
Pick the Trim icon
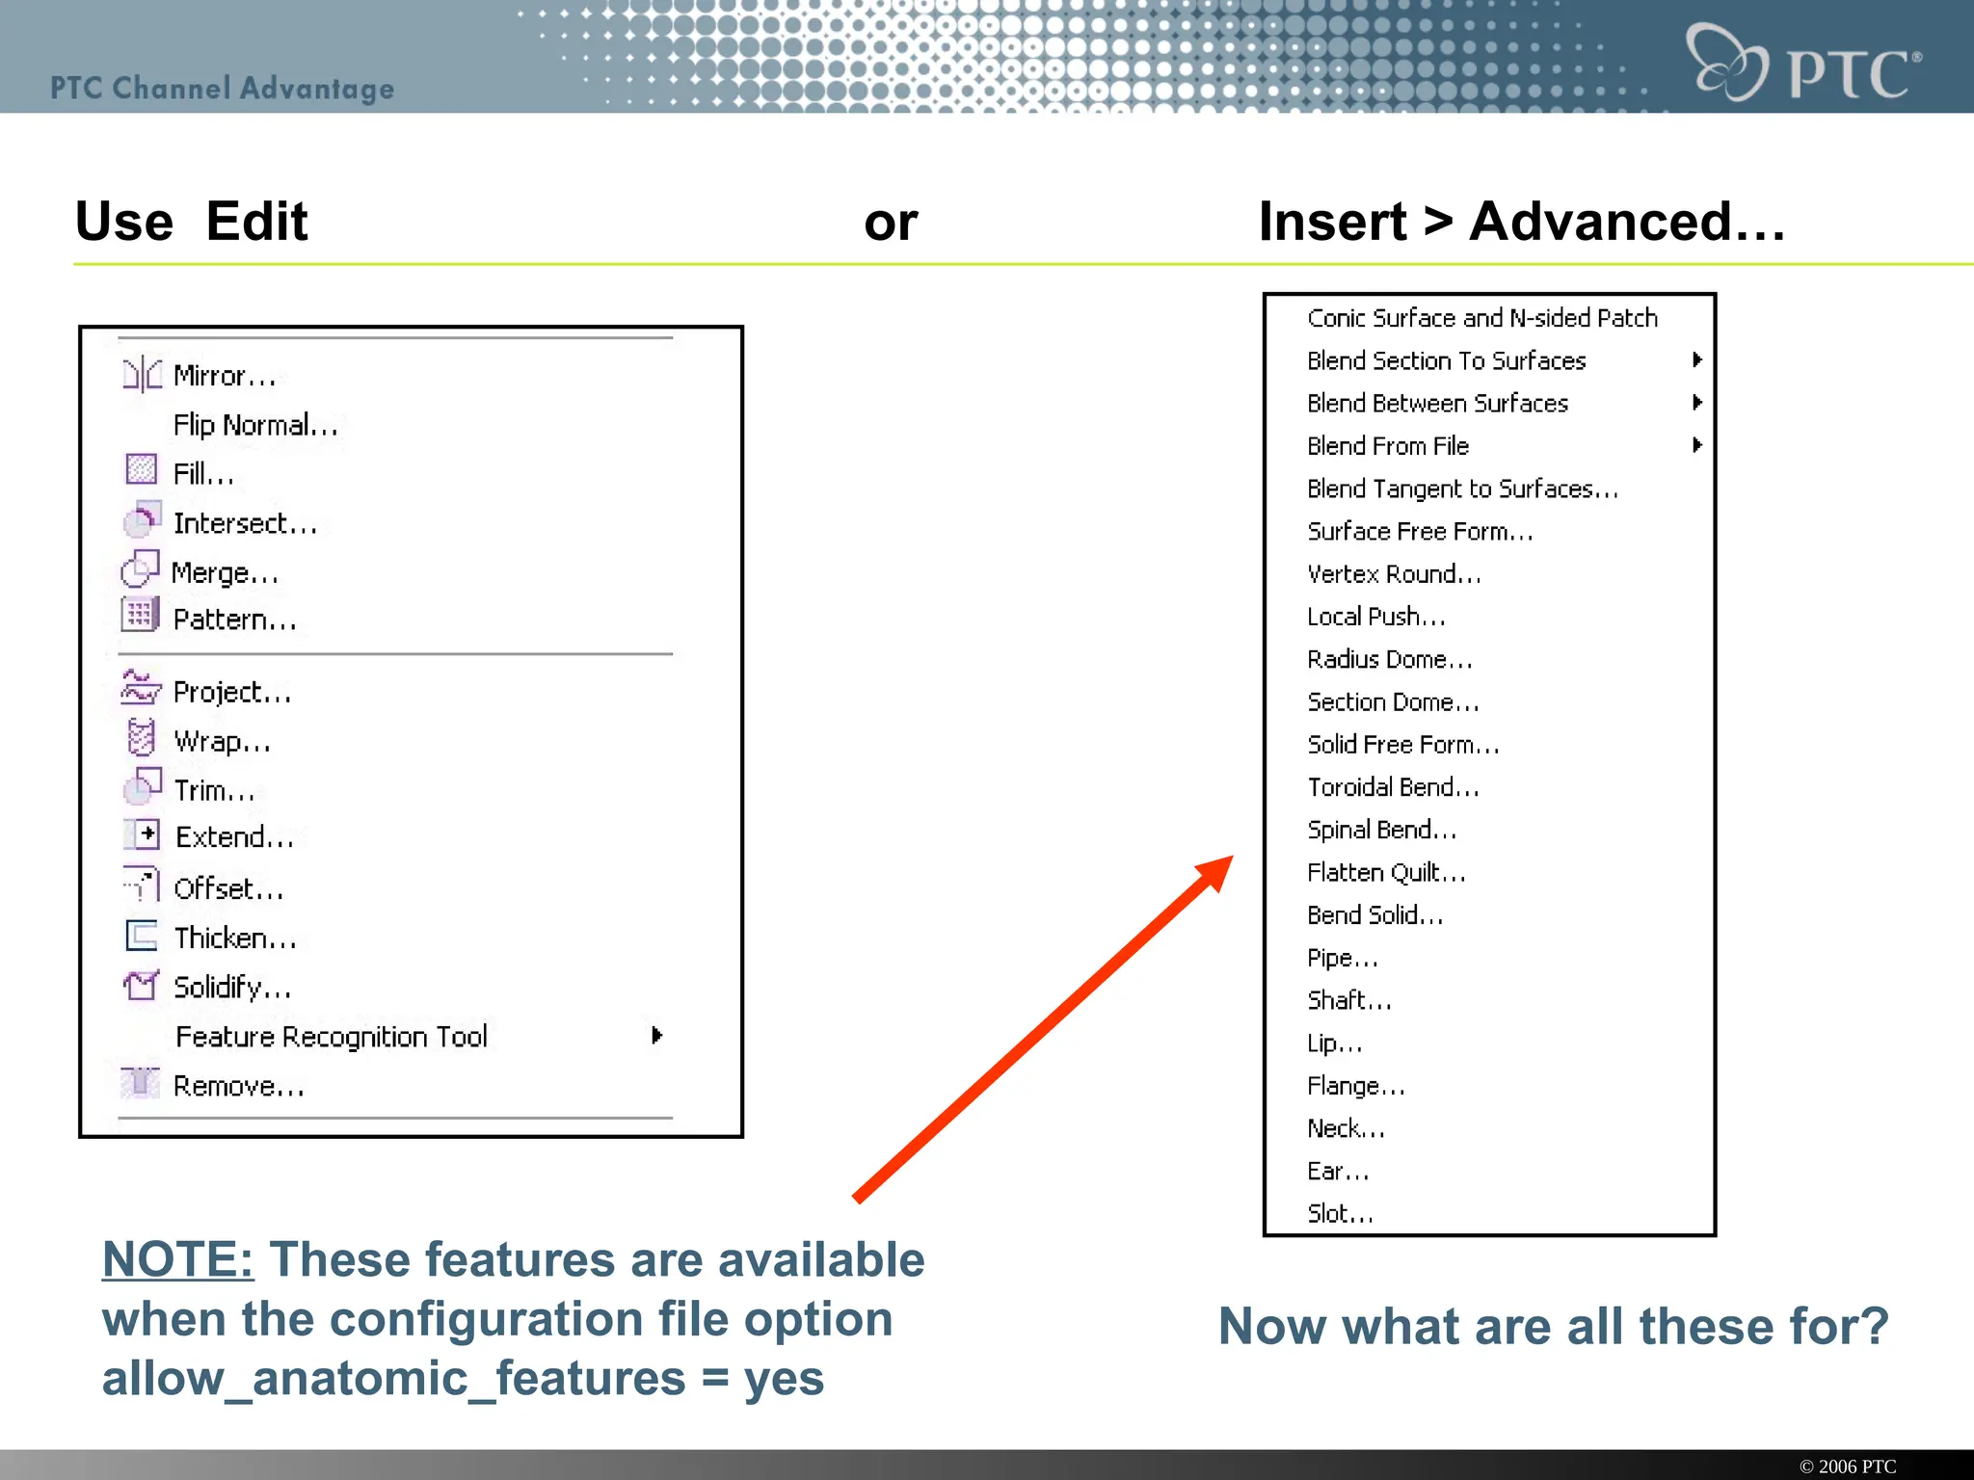142,787
